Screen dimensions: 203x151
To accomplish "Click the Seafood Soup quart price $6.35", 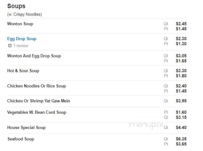I will (x=181, y=139).
